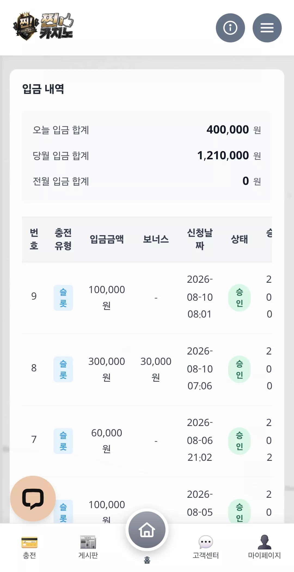The image size is (294, 572).
Task: Click 승인 status in row 9
Action: (x=239, y=298)
